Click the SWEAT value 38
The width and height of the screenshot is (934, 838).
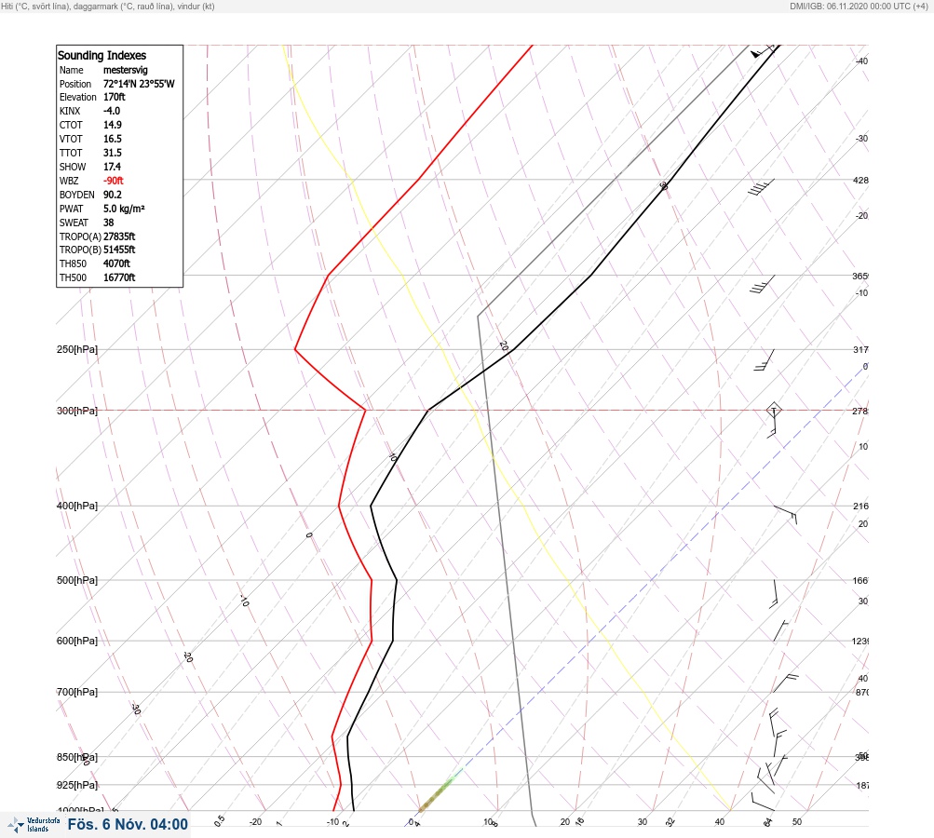[108, 223]
